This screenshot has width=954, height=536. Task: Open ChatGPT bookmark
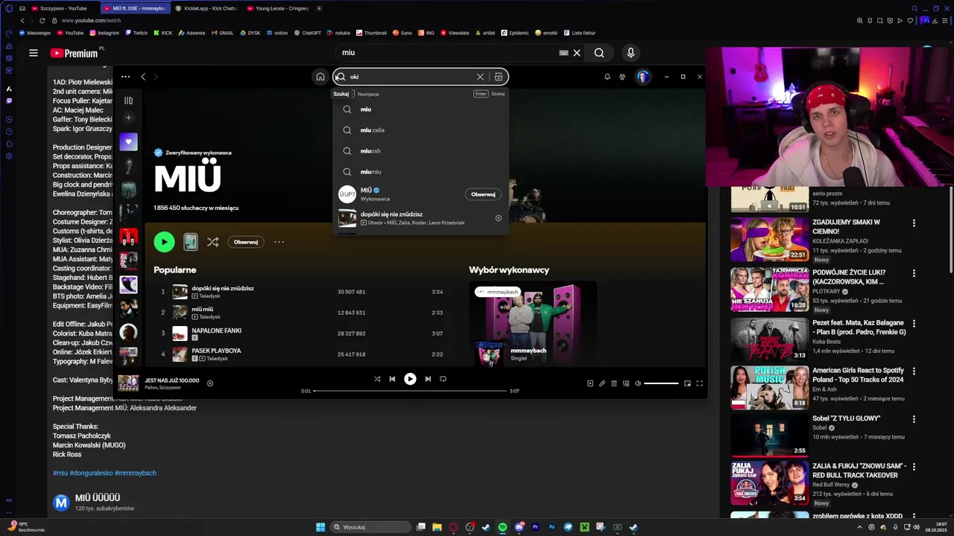[307, 33]
